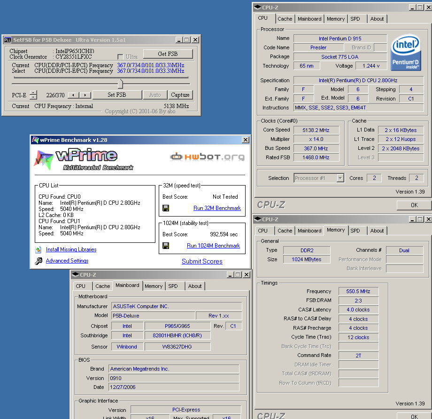Click the Advanced Settings wrench icon

(39, 261)
